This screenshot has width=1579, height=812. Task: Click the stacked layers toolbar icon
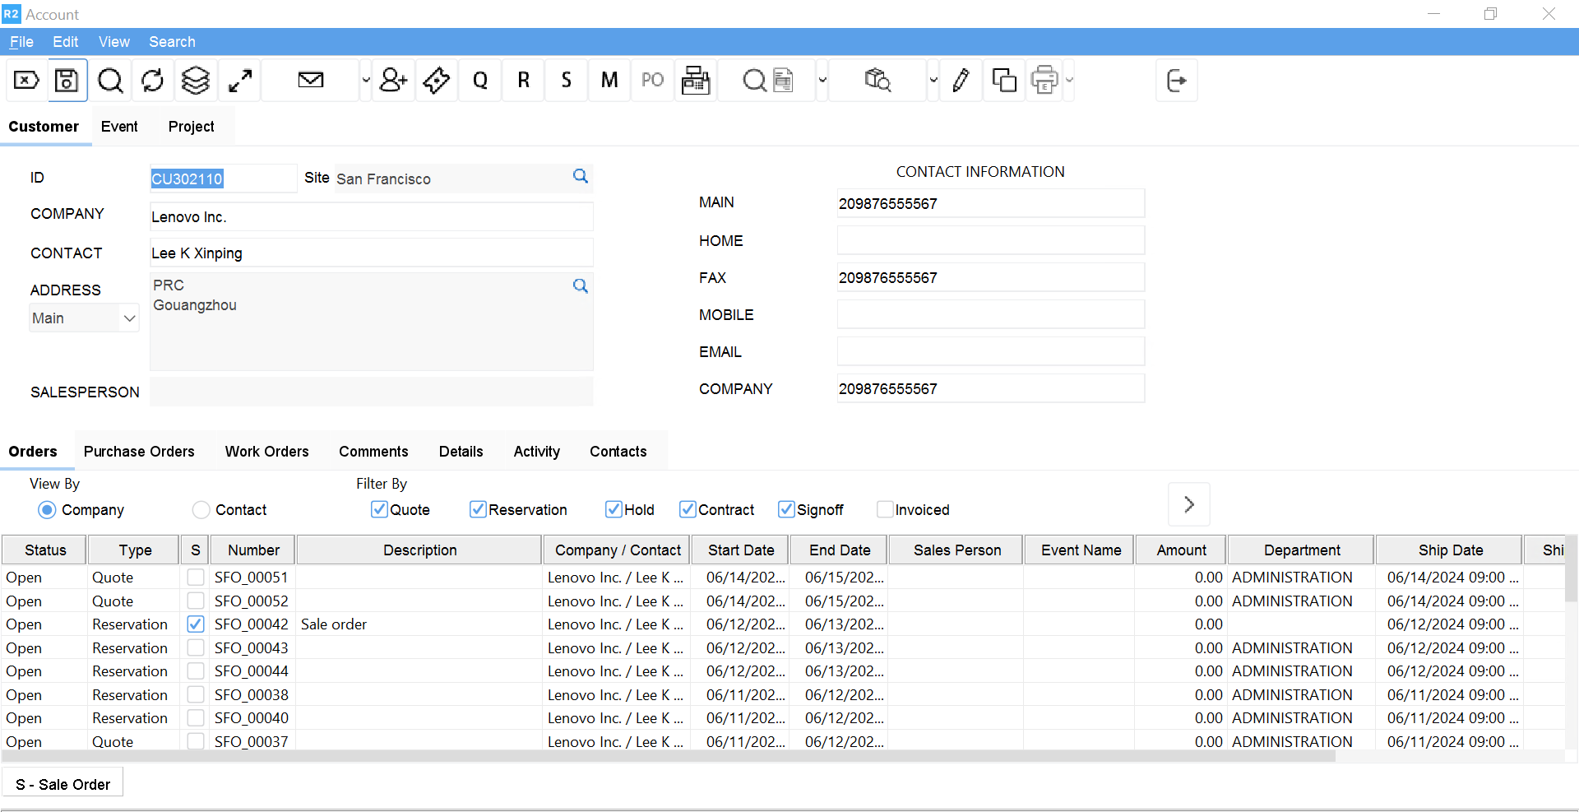[x=196, y=81]
